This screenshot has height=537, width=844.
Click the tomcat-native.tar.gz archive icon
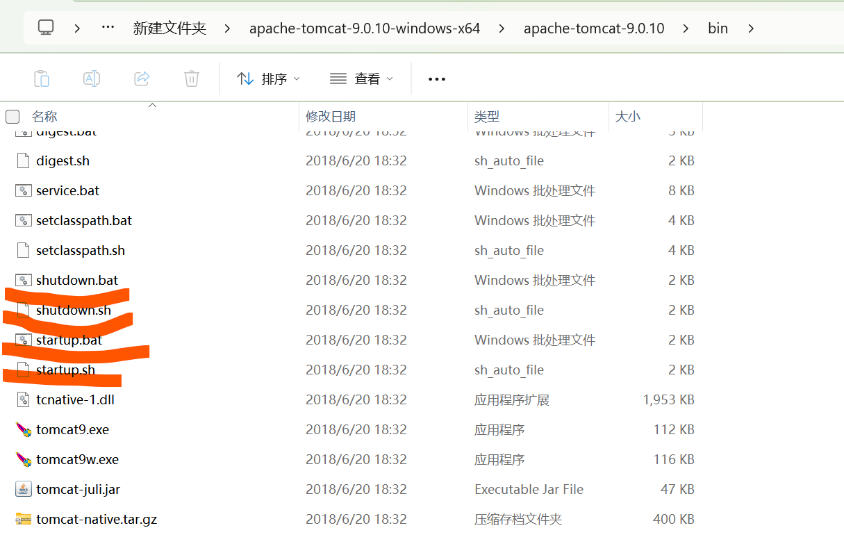24,519
